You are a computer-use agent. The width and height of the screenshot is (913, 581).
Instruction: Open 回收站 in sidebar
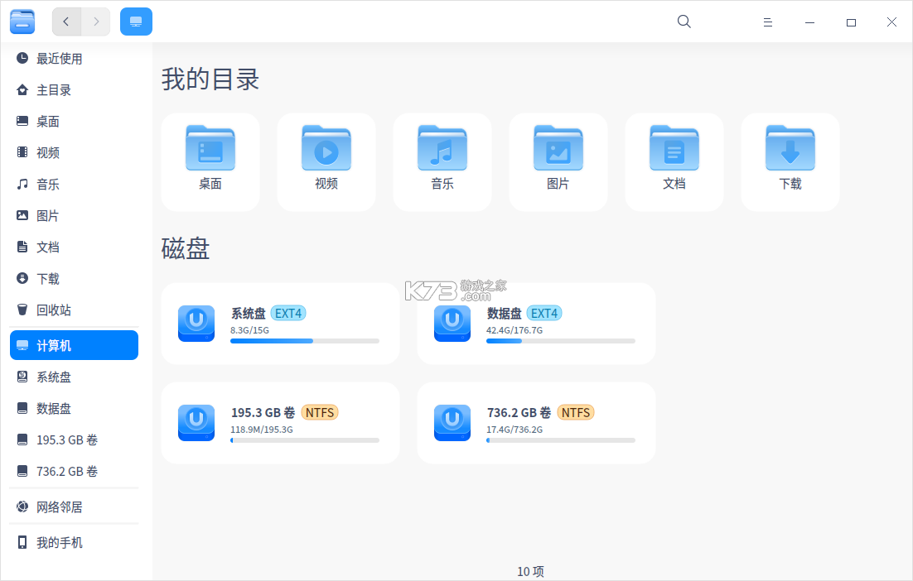74,310
